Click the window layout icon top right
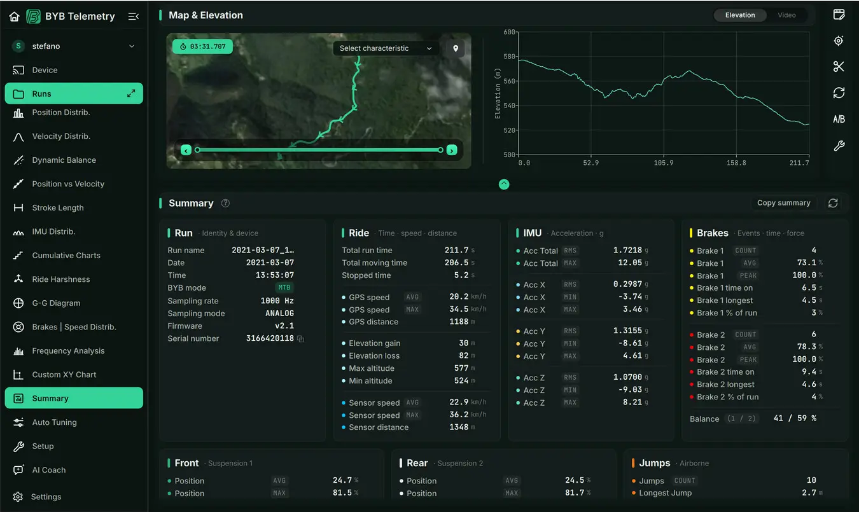The image size is (859, 512). click(x=839, y=15)
